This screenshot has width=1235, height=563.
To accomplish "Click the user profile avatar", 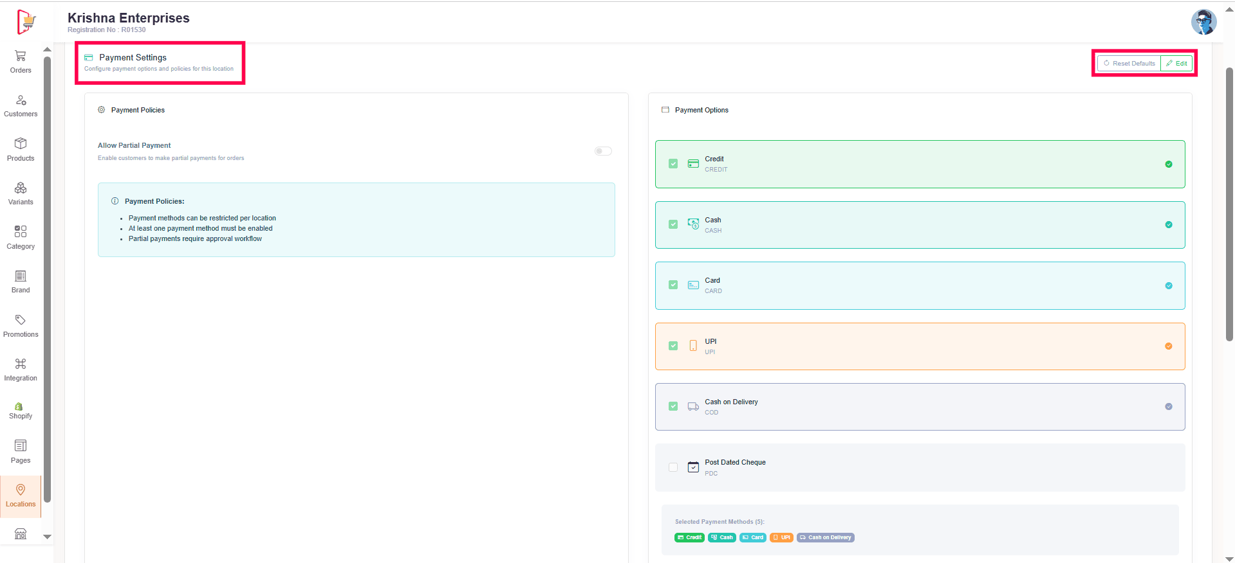I will (x=1203, y=22).
